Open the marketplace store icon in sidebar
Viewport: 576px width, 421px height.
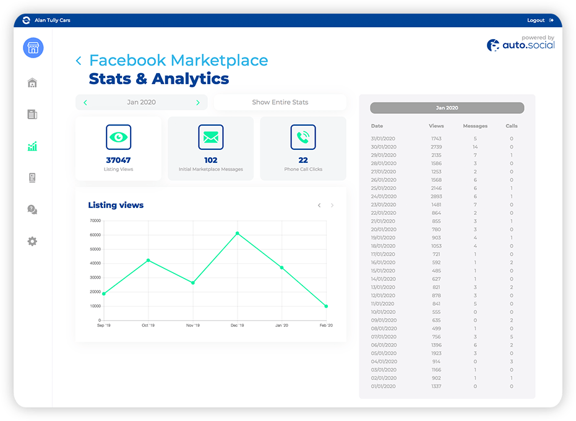tap(33, 48)
